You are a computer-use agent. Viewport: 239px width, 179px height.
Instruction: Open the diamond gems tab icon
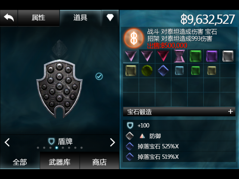[110, 18]
